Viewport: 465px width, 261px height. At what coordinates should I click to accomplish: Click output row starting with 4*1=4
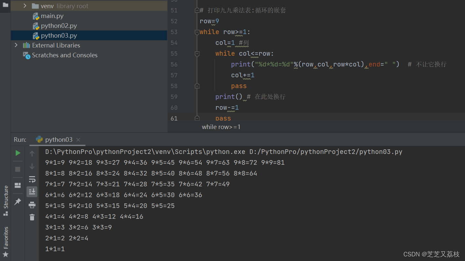[94, 216]
